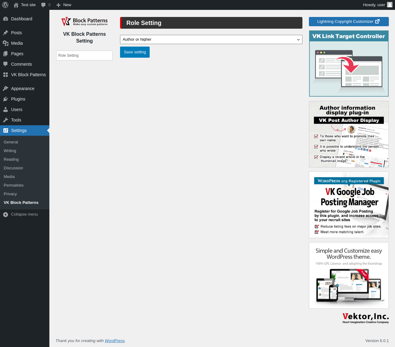395x347 pixels.
Task: Click Collapse menu text
Action: [24, 214]
